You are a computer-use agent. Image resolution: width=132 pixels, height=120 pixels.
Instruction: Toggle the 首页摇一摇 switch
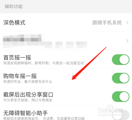pyautogui.click(x=121, y=60)
